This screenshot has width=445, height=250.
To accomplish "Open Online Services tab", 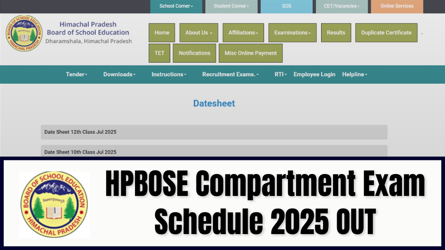I will (397, 6).
